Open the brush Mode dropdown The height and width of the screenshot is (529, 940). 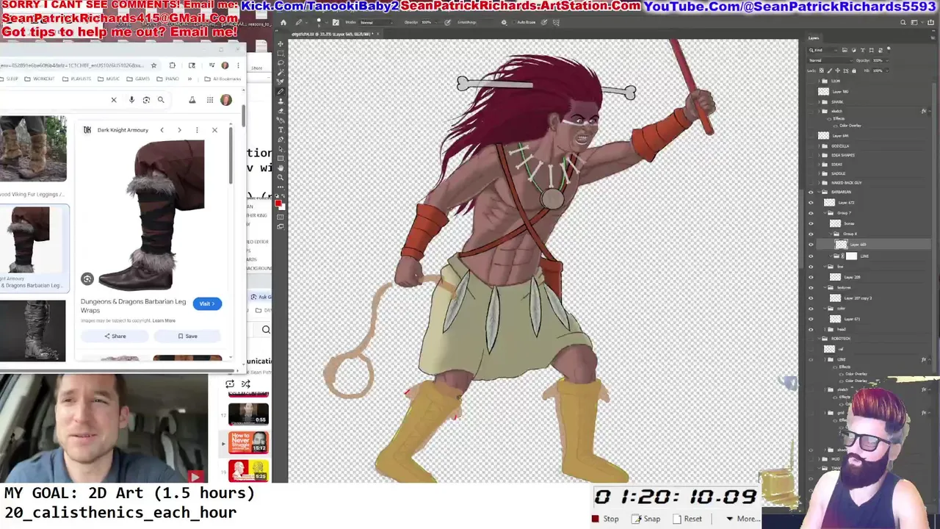(377, 22)
